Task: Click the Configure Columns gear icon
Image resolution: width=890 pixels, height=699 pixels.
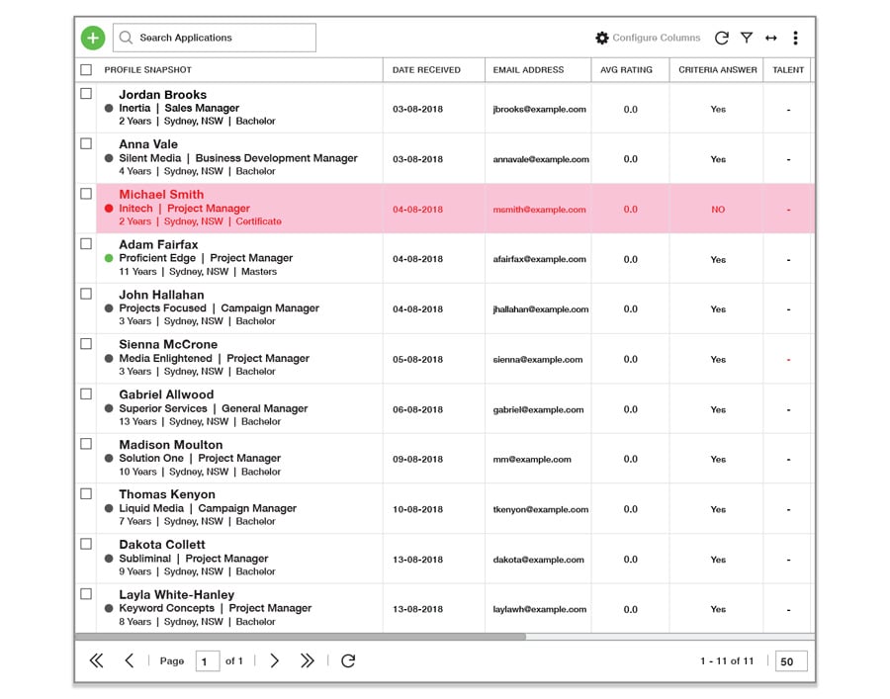Action: click(x=601, y=38)
